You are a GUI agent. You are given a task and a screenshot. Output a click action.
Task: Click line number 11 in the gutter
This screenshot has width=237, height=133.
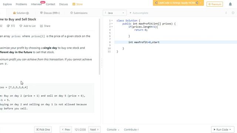[109, 52]
